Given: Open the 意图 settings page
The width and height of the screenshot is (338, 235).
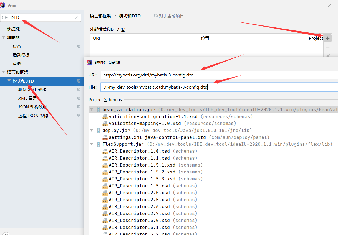Looking at the screenshot, I should click(17, 63).
